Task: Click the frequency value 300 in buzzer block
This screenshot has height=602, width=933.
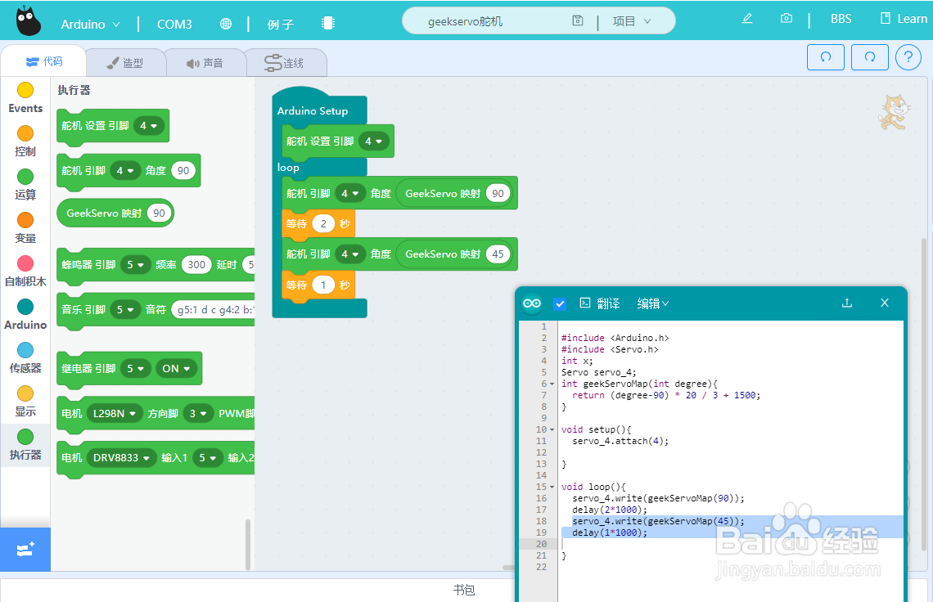Action: coord(196,265)
